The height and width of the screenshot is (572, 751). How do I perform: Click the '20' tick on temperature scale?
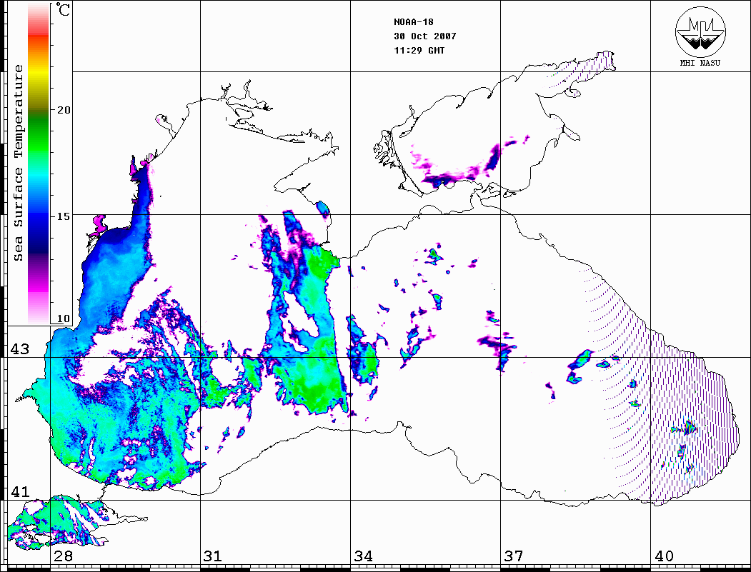click(64, 110)
